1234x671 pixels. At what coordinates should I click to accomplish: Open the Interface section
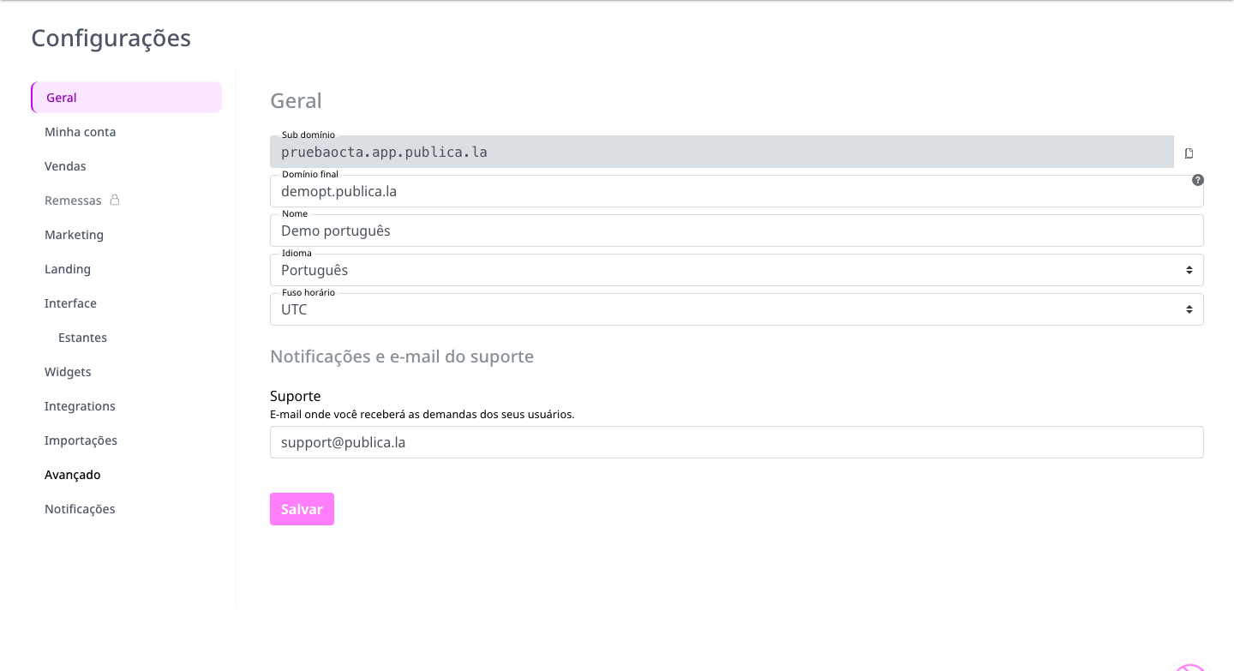pos(70,303)
